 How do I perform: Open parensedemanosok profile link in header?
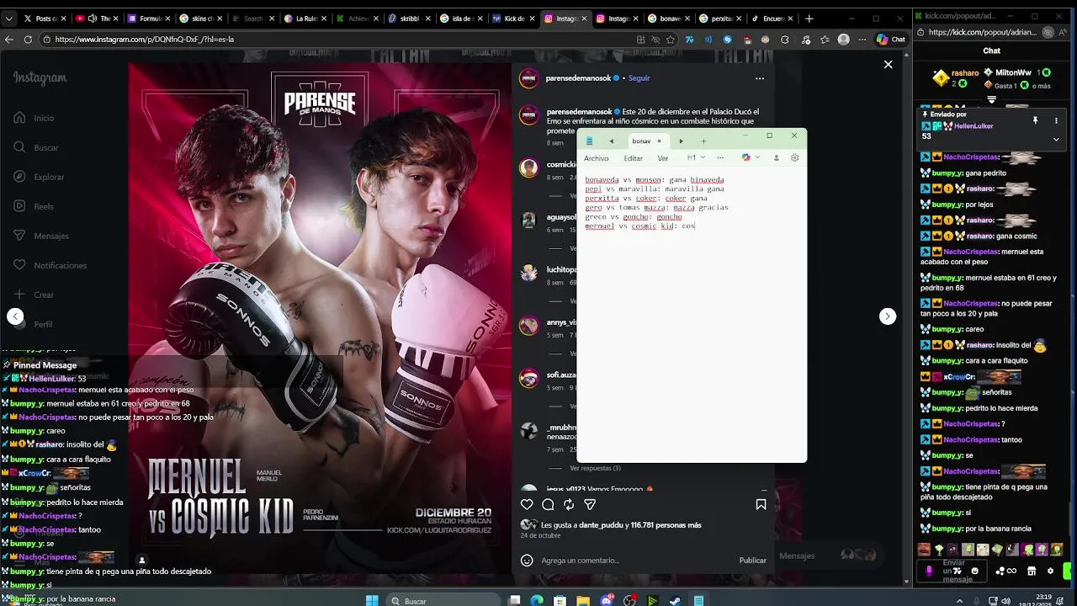[x=578, y=78]
